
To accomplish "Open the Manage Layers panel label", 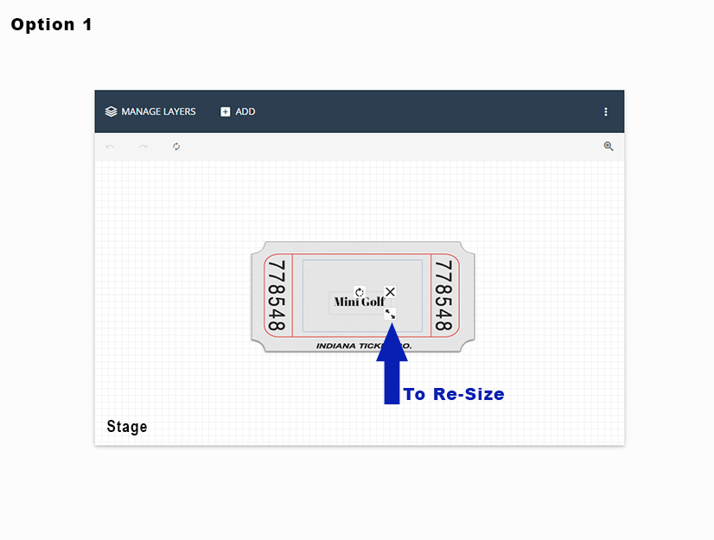I will coord(158,111).
